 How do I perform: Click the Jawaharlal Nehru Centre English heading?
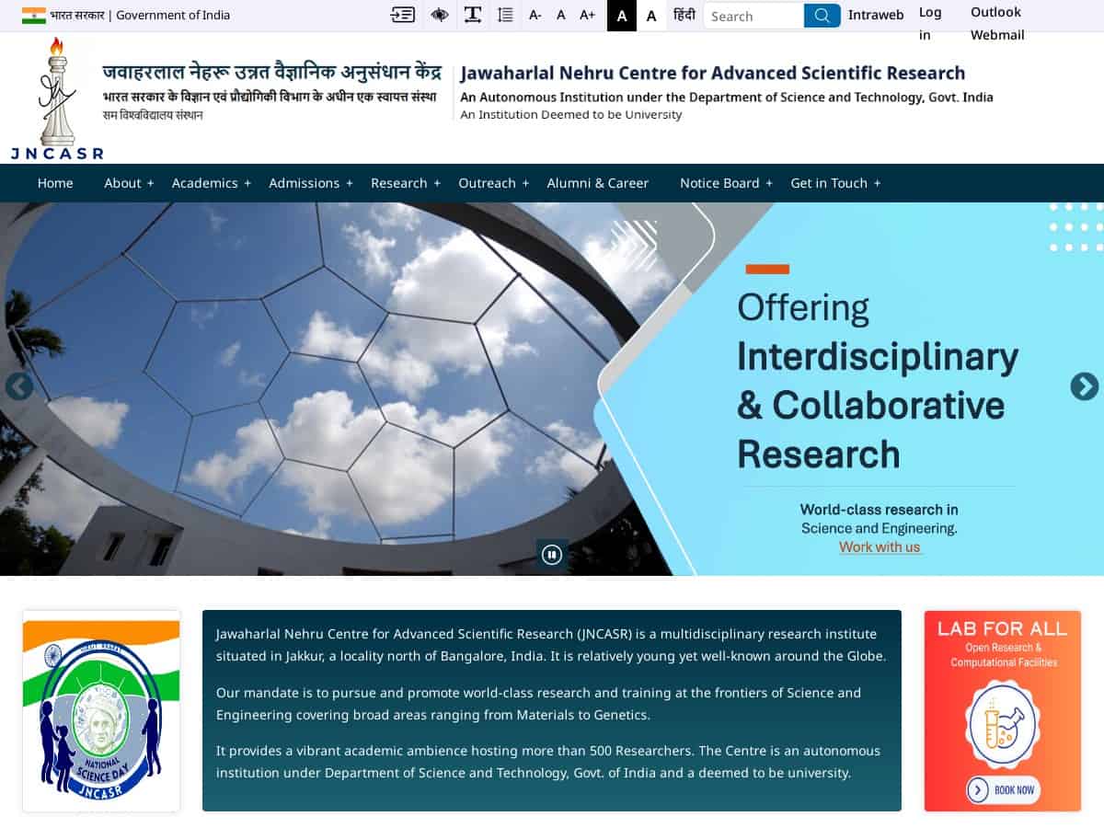point(713,73)
